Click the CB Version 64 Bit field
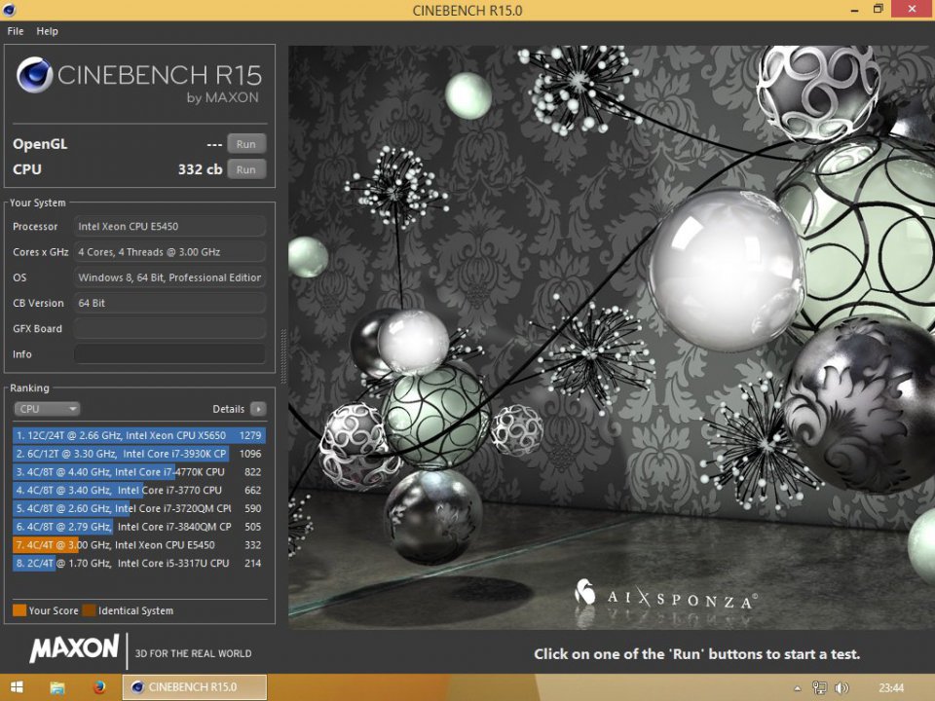 tap(169, 304)
